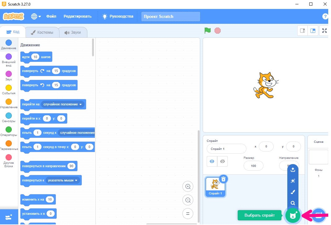
Task: Click the clockwise rotate arrow icon
Action: pos(42,71)
